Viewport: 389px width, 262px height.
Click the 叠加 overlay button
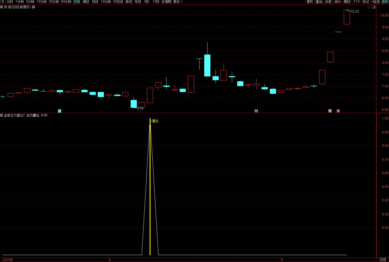(x=319, y=2)
